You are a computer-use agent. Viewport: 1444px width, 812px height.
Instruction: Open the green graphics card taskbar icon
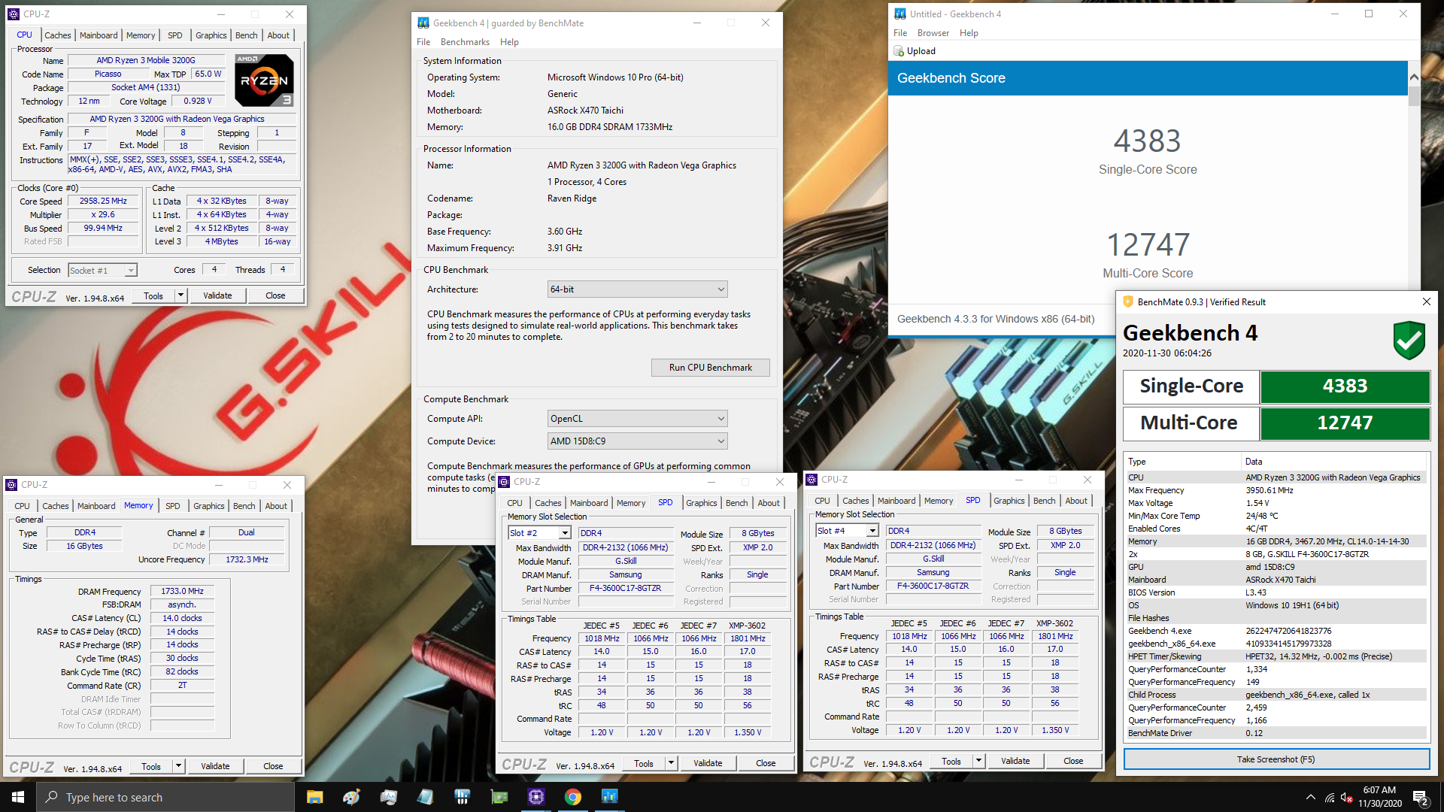tap(499, 797)
